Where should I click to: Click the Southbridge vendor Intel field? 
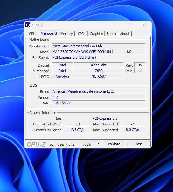(x=62, y=71)
